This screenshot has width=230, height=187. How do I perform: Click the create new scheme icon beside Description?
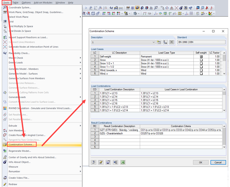point(159,42)
